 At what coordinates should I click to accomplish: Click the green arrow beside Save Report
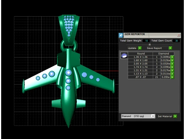[170, 48]
